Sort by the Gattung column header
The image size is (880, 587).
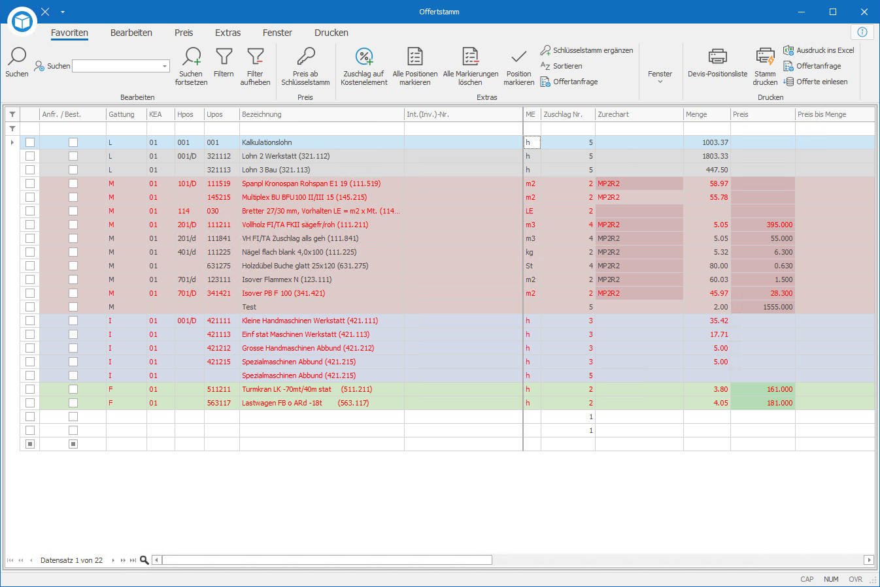(126, 114)
